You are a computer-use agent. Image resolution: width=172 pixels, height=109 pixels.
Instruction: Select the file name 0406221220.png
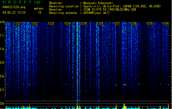(x=14, y=7)
